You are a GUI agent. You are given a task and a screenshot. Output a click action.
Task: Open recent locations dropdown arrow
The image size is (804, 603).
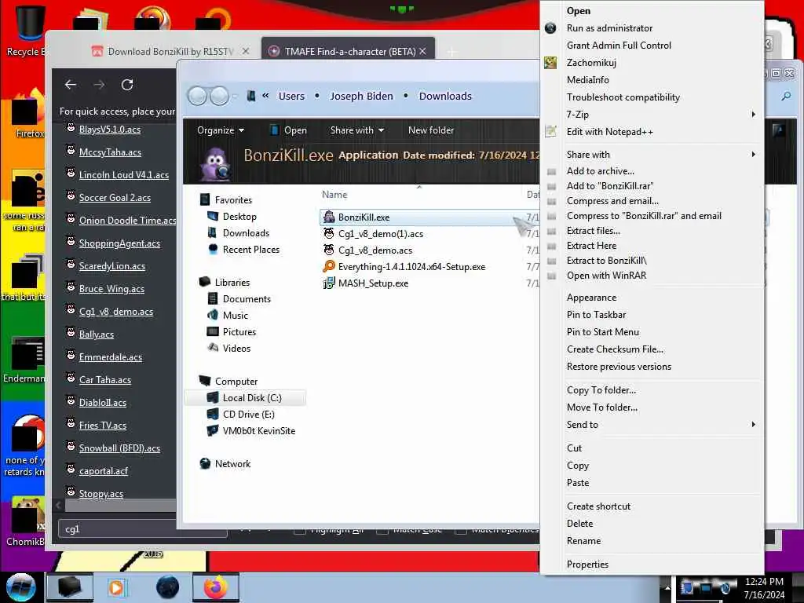[235, 96]
